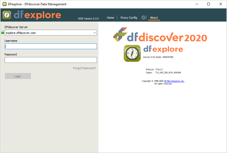This screenshot has height=153, width=227.
Task: Focus the Username input field
Action: point(51,46)
